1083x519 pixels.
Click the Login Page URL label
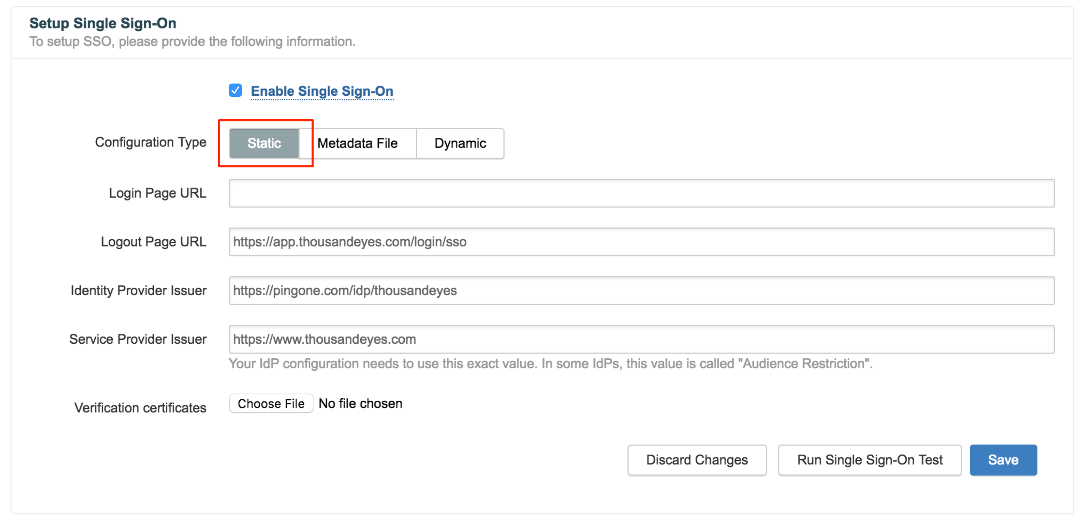(x=158, y=193)
